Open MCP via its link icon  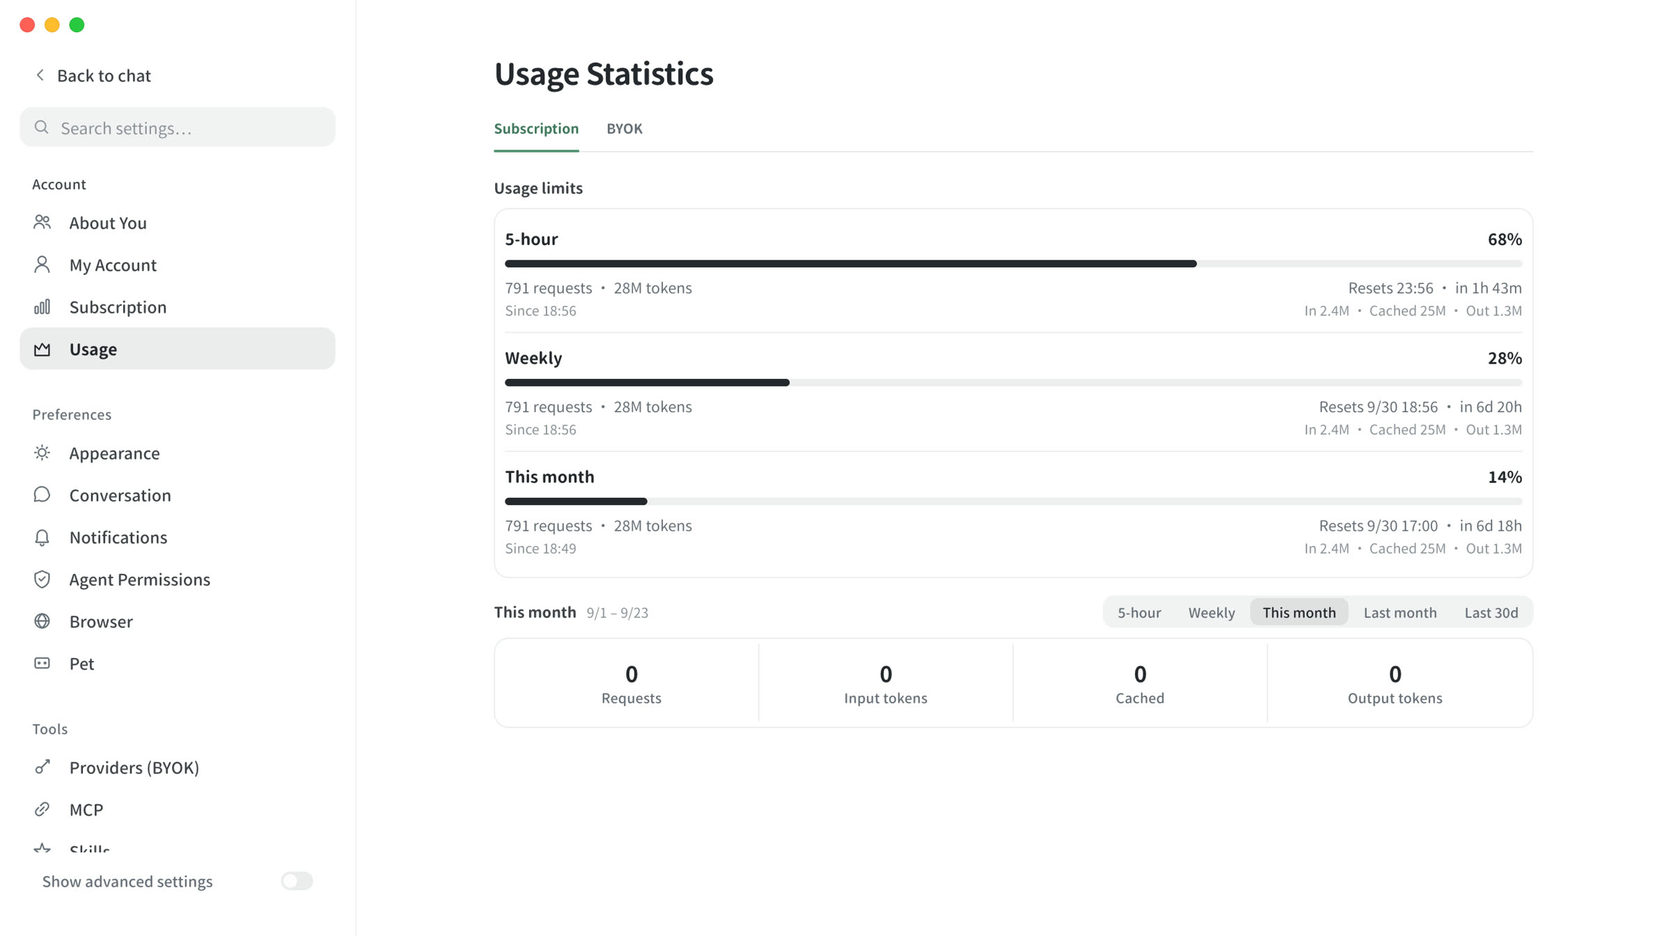(x=42, y=809)
